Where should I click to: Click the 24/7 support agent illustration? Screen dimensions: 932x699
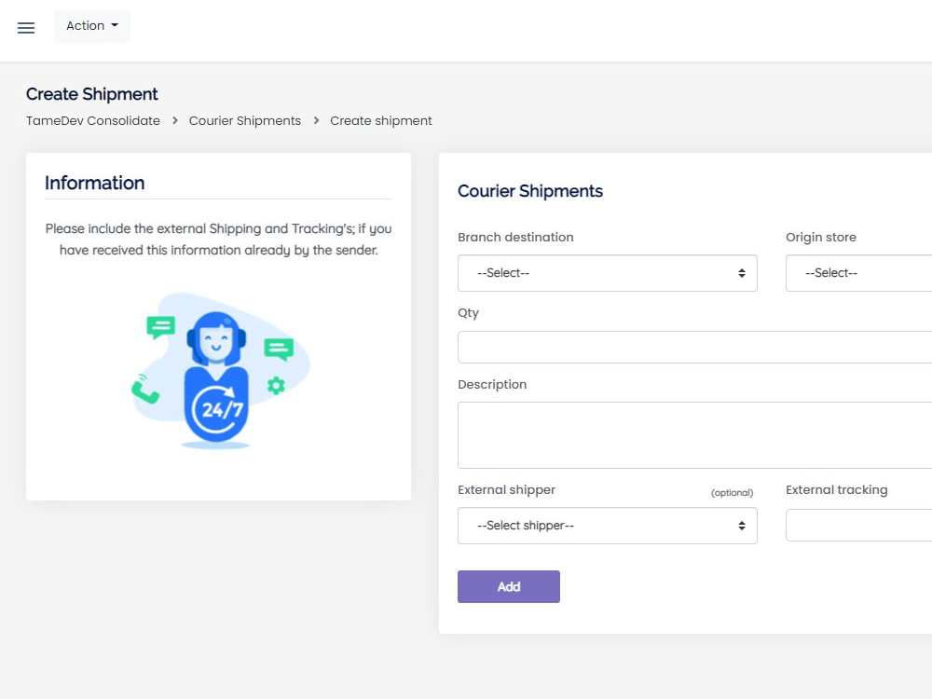[x=220, y=370]
